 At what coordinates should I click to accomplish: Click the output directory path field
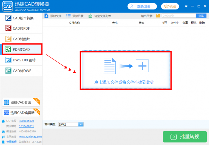click(x=179, y=16)
